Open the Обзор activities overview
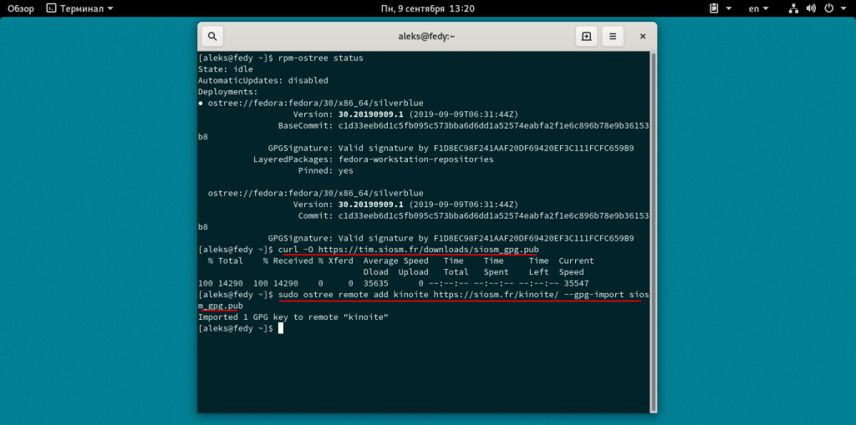 coord(21,8)
